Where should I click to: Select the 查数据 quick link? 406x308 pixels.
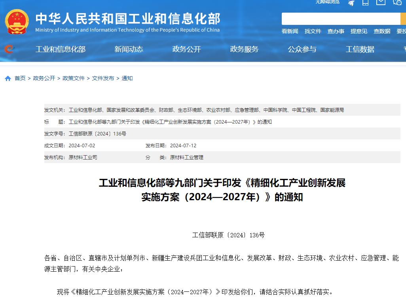click(382, 31)
